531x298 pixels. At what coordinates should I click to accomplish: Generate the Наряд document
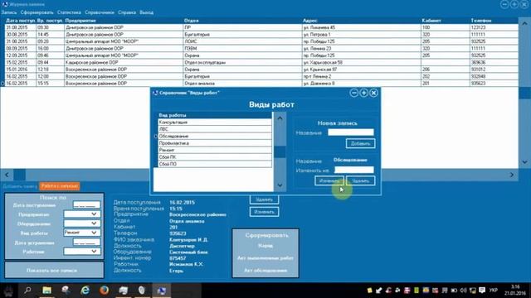click(x=265, y=246)
